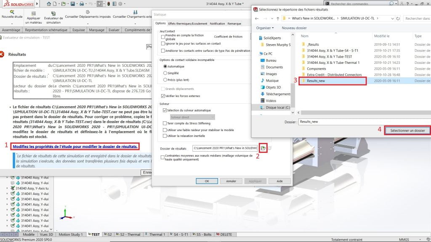The image size is (431, 242).
Task: Toggle Contraintes moyennes aux nœuds médians checkbox
Action: (x=162, y=157)
